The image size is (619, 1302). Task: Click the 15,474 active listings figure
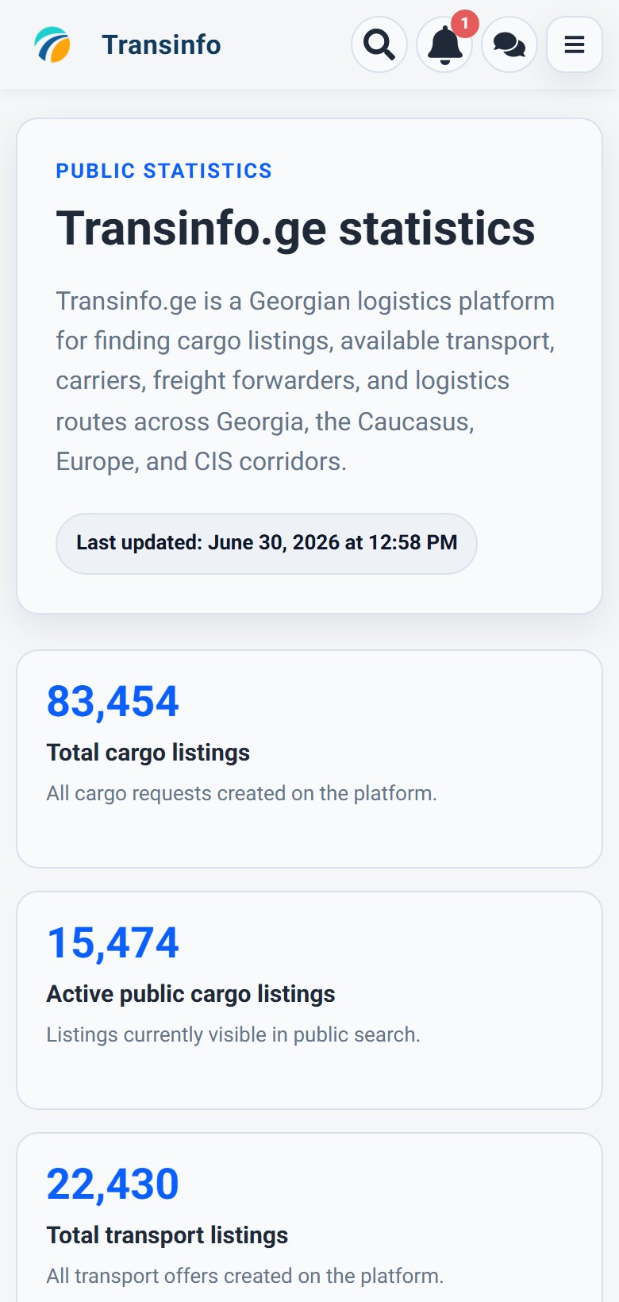click(113, 943)
